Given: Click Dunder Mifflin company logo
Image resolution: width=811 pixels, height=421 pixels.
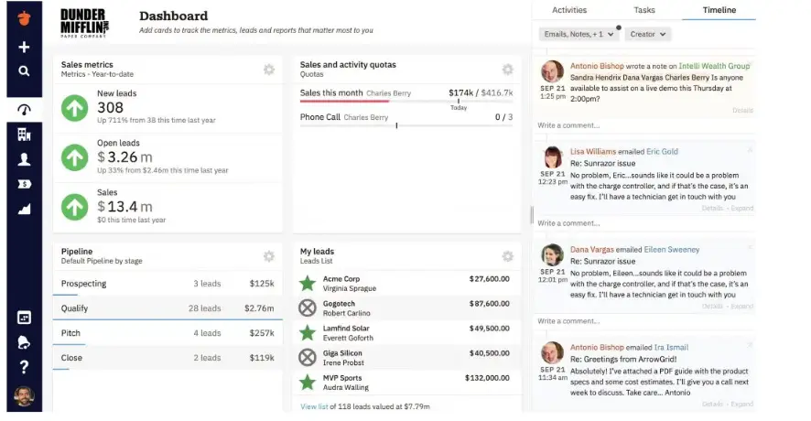Looking at the screenshot, I should pos(85,23).
